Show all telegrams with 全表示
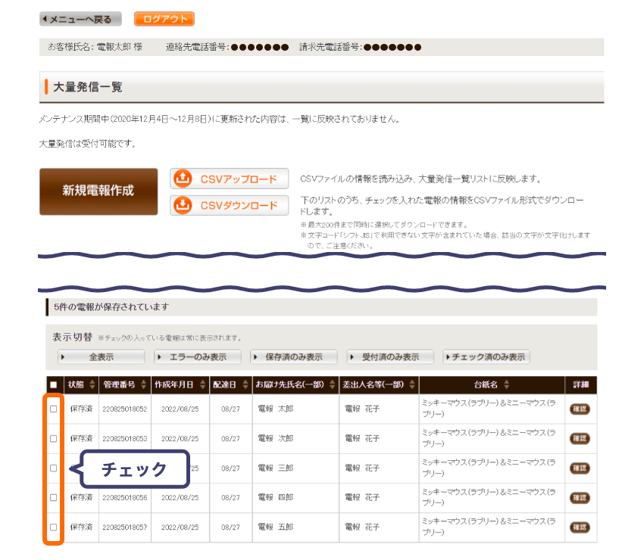The height and width of the screenshot is (560, 644). (x=102, y=357)
